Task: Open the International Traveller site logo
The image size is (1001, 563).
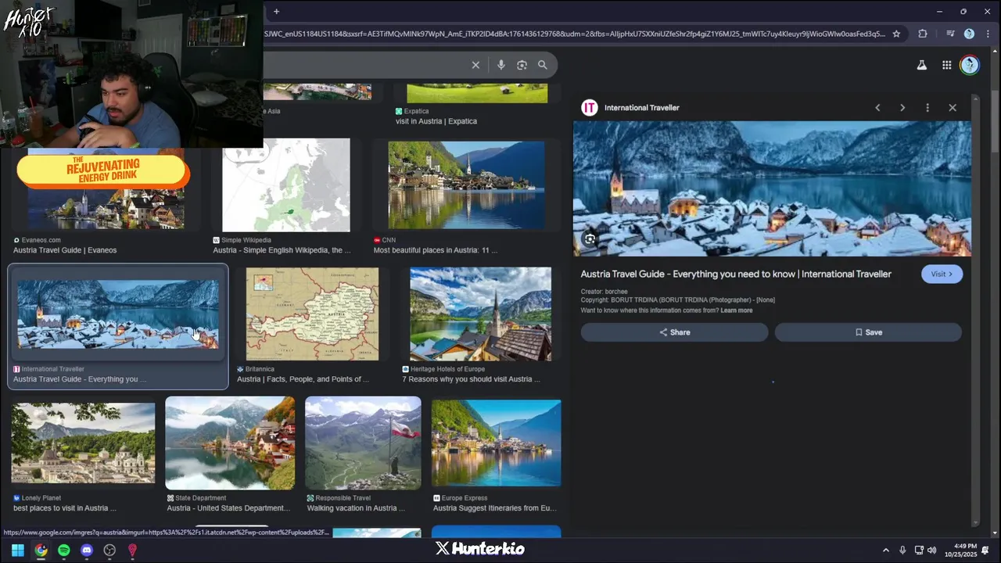Action: click(590, 108)
